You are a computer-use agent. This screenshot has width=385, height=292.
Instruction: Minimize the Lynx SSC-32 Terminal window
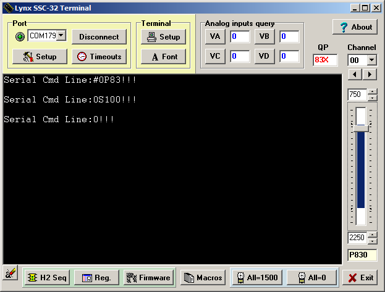(x=355, y=8)
